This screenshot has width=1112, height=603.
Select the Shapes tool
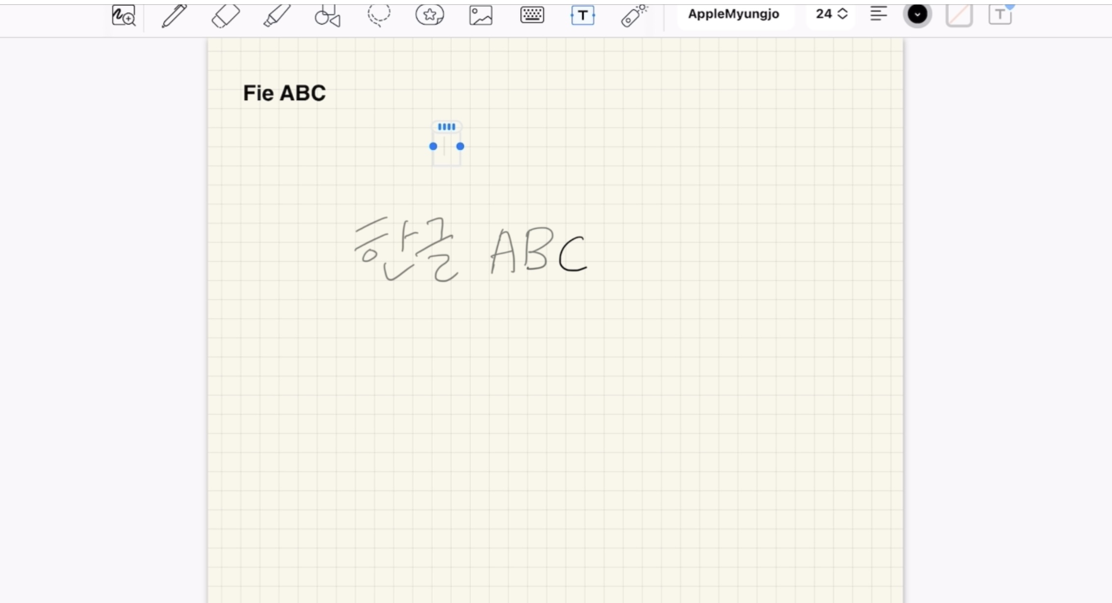tap(328, 16)
